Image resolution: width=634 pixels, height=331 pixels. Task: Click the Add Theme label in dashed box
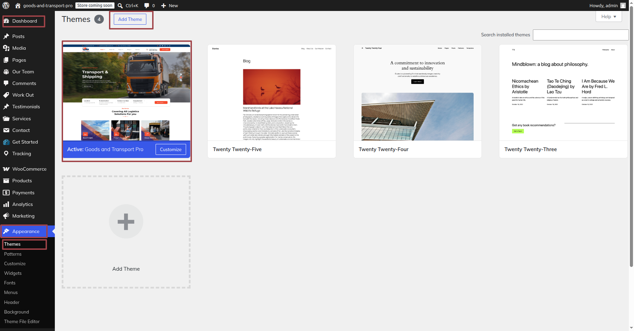coord(126,269)
